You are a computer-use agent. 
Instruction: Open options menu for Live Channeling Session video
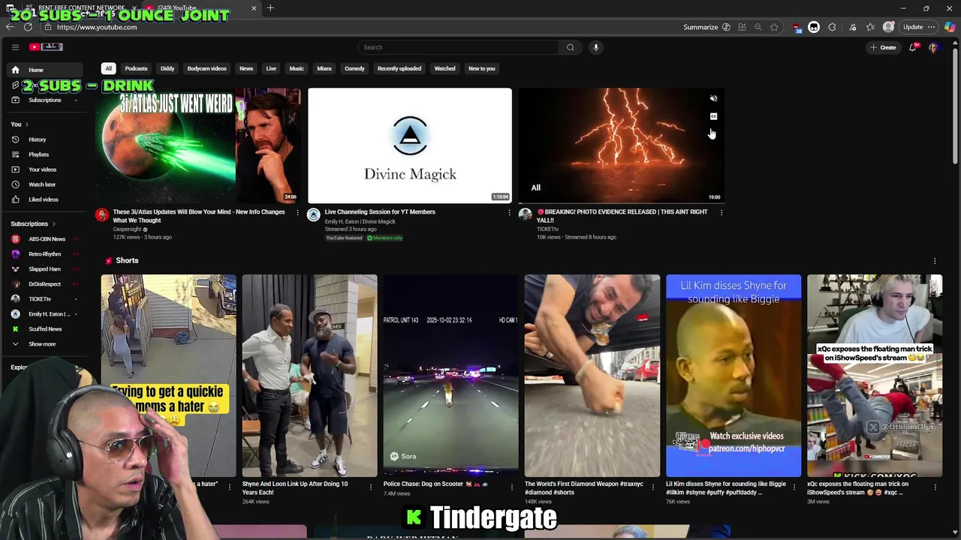(x=509, y=212)
